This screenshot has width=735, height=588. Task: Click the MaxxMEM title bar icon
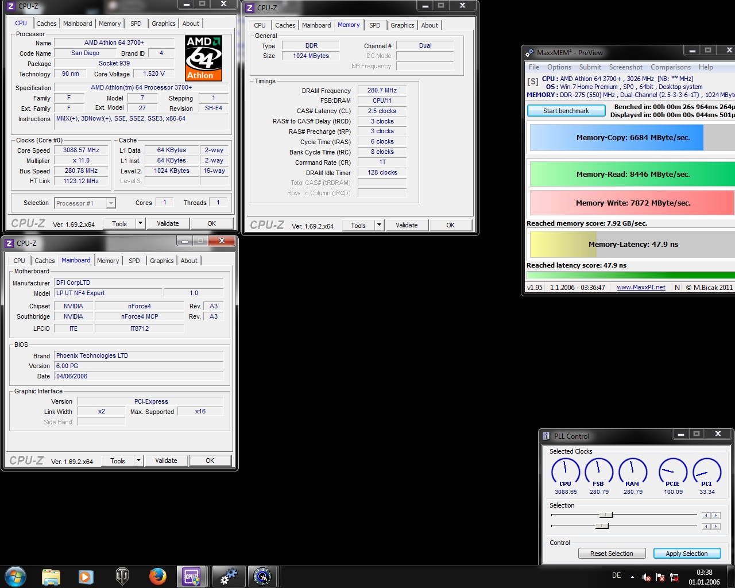coord(529,52)
